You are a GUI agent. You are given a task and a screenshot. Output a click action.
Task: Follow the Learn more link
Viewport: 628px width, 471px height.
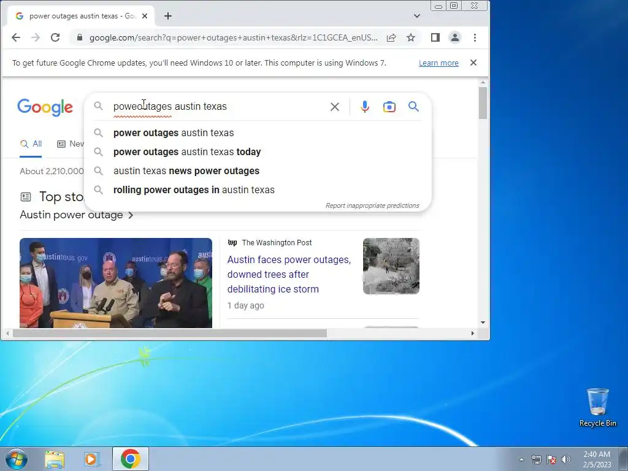point(438,63)
